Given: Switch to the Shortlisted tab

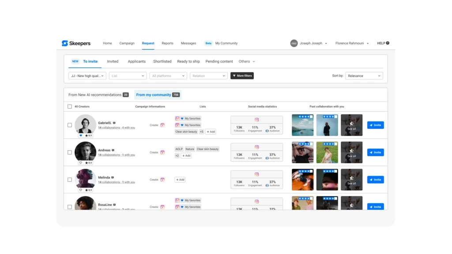Looking at the screenshot, I should [162, 61].
